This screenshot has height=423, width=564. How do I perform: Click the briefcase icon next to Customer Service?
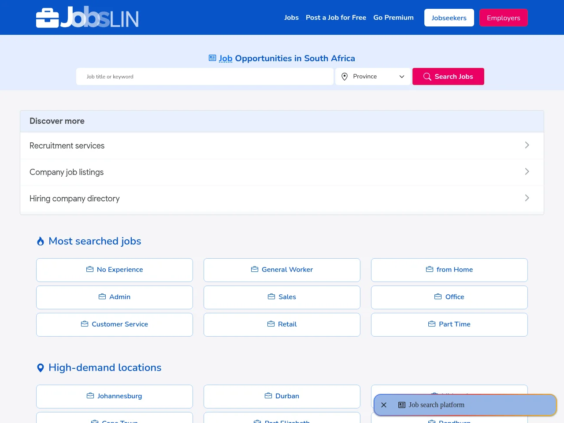85,324
